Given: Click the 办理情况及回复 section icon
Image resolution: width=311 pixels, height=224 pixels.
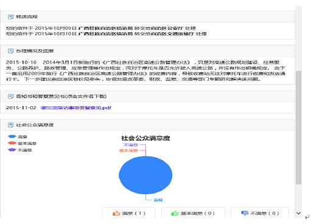Looking at the screenshot, I should (10, 51).
